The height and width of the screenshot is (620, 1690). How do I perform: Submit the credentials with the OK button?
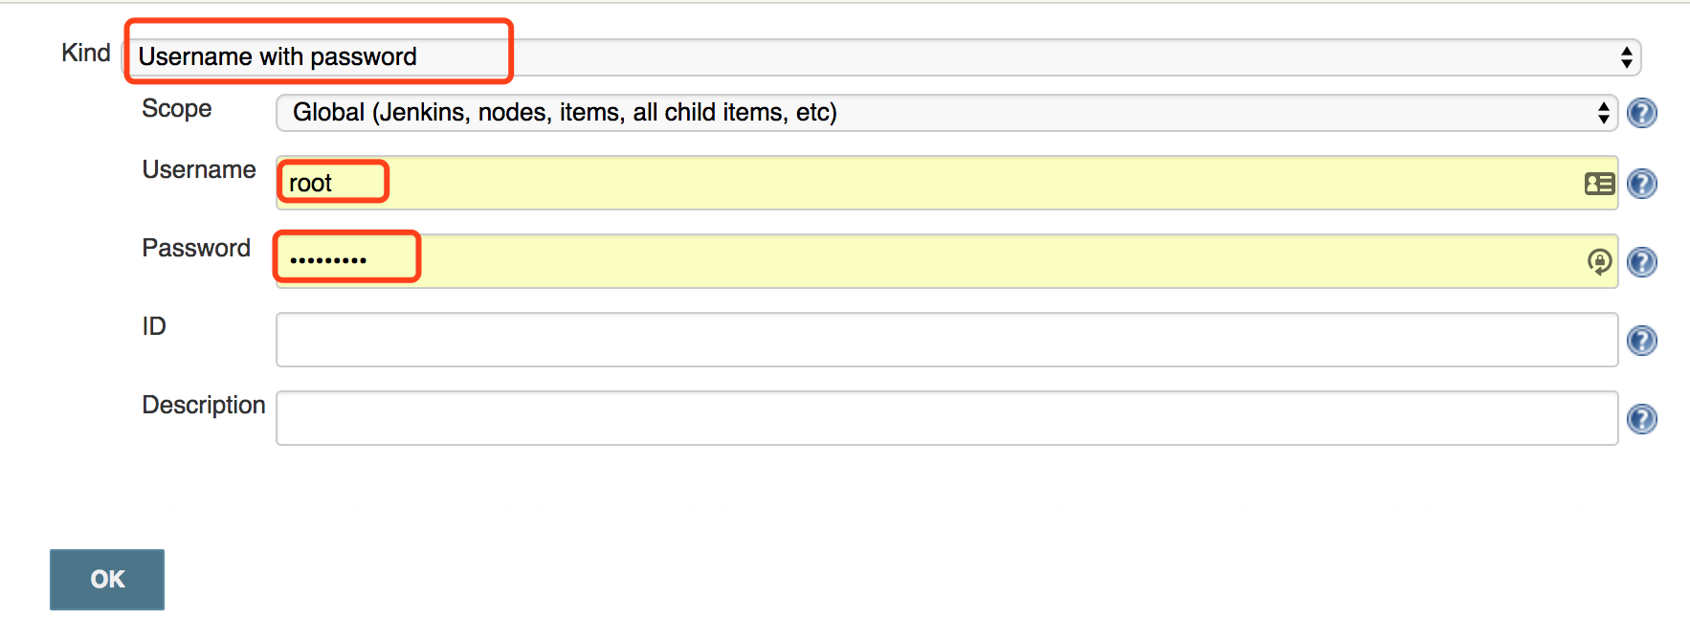click(x=107, y=579)
